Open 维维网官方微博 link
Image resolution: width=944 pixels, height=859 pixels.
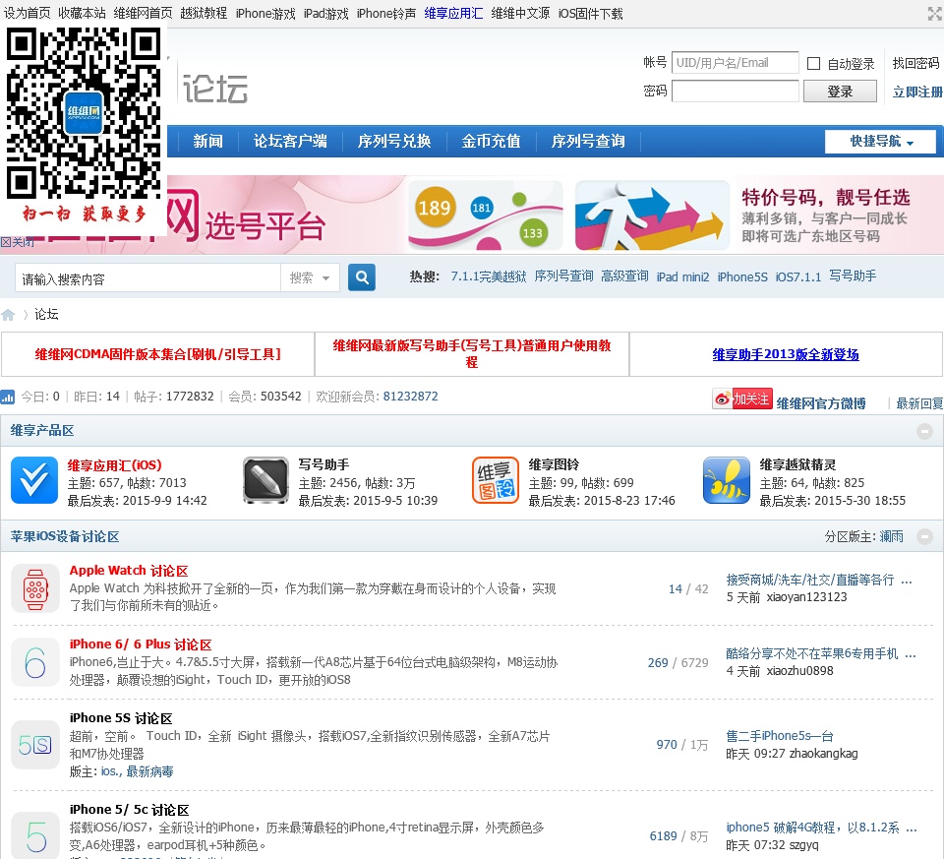(821, 403)
